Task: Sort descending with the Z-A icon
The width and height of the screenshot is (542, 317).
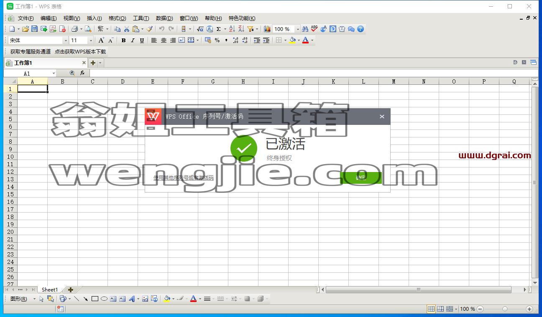Action: point(241,29)
